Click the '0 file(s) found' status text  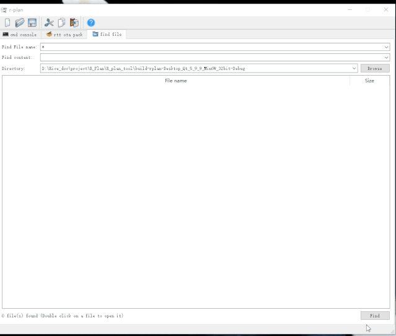coord(20,316)
